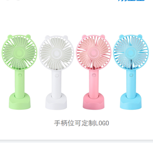Viewport: 153px width, 143px height.
Task: Click the pink fan's power button
Action: pos(94,75)
